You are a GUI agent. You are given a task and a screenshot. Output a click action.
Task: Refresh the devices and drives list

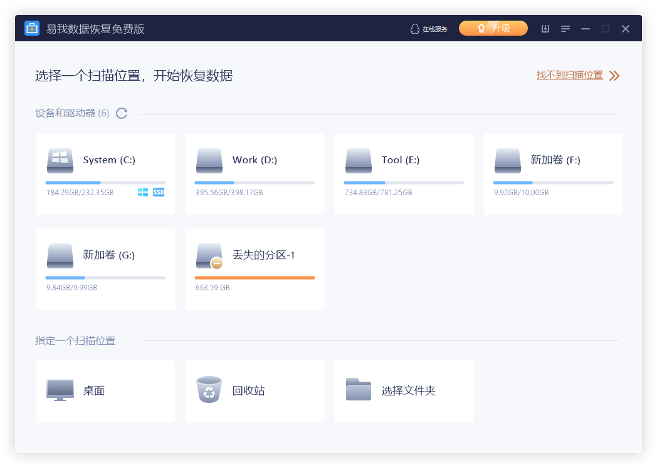(122, 113)
